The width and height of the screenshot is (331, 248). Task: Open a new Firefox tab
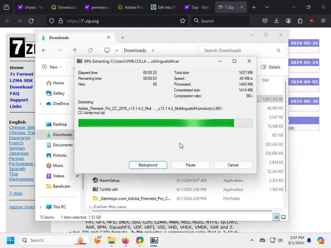(x=254, y=7)
